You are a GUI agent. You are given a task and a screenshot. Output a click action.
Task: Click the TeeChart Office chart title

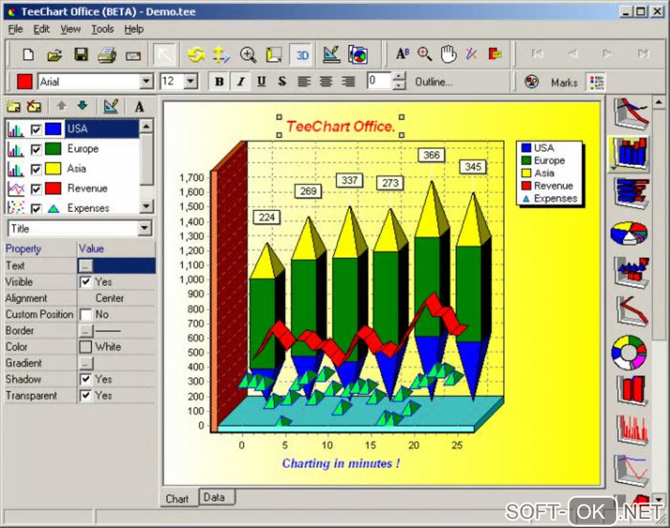(x=340, y=126)
